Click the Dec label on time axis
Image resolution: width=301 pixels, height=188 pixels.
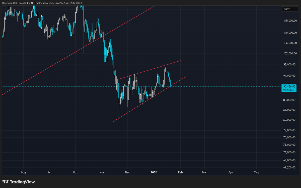pyautogui.click(x=127, y=172)
